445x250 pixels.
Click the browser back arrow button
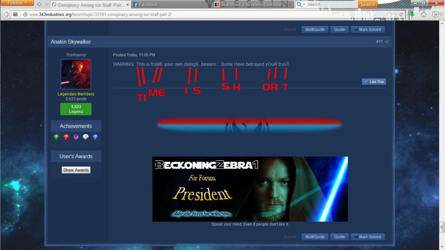[6, 14]
